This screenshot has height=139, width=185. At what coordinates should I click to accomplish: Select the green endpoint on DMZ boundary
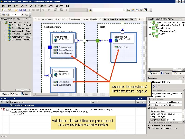tap(98, 41)
